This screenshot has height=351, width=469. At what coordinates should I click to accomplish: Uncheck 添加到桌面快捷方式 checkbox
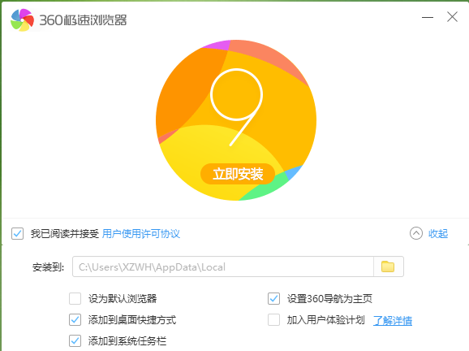(75, 320)
